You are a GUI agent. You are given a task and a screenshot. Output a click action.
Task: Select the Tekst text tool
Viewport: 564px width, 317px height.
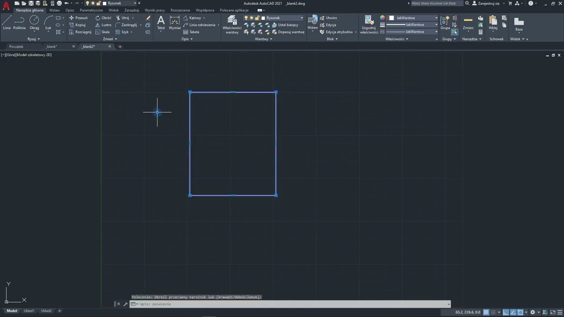[161, 23]
